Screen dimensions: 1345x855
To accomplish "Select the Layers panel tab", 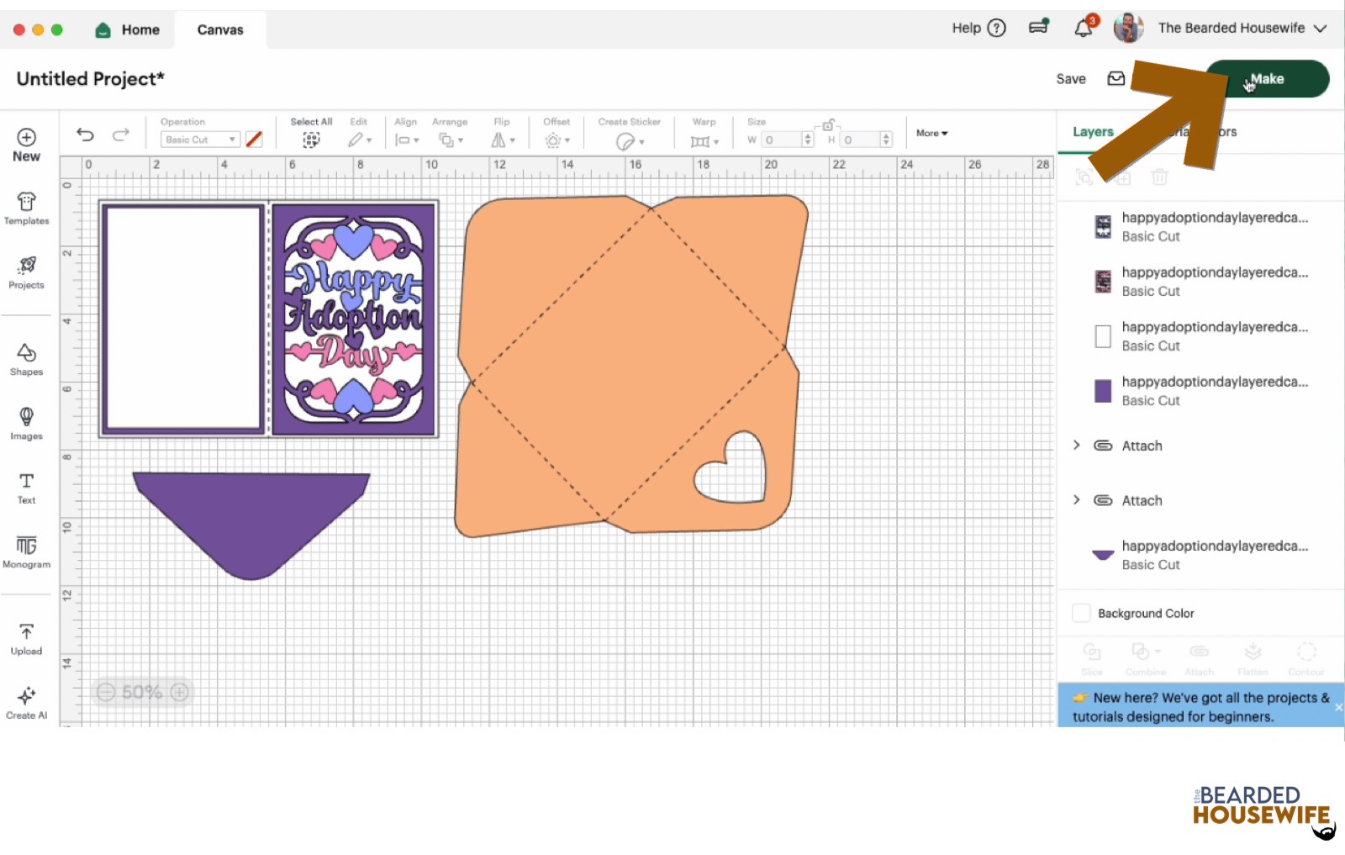I will point(1093,132).
